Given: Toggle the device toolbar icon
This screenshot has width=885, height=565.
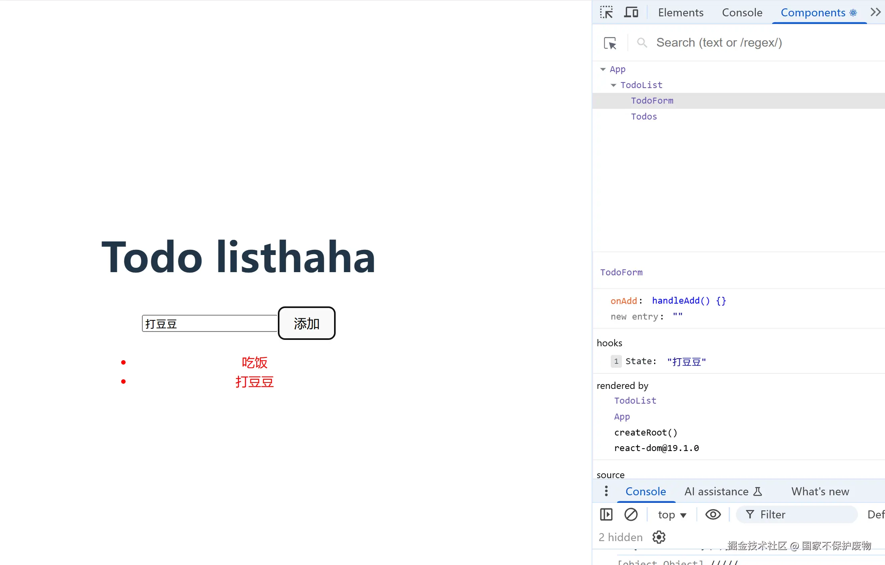Looking at the screenshot, I should click(631, 12).
